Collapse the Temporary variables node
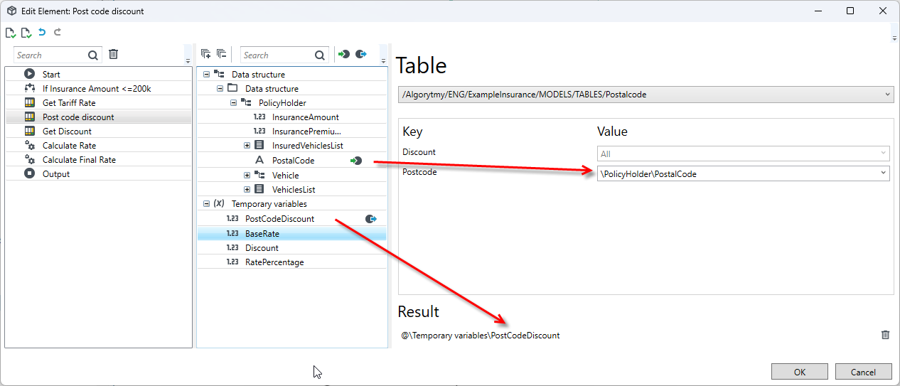This screenshot has width=900, height=386. tap(206, 203)
